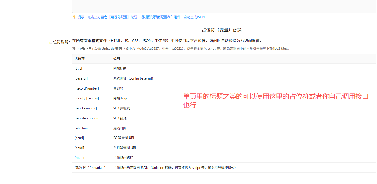Select the [seo_description] placeholder cell

tap(87, 118)
